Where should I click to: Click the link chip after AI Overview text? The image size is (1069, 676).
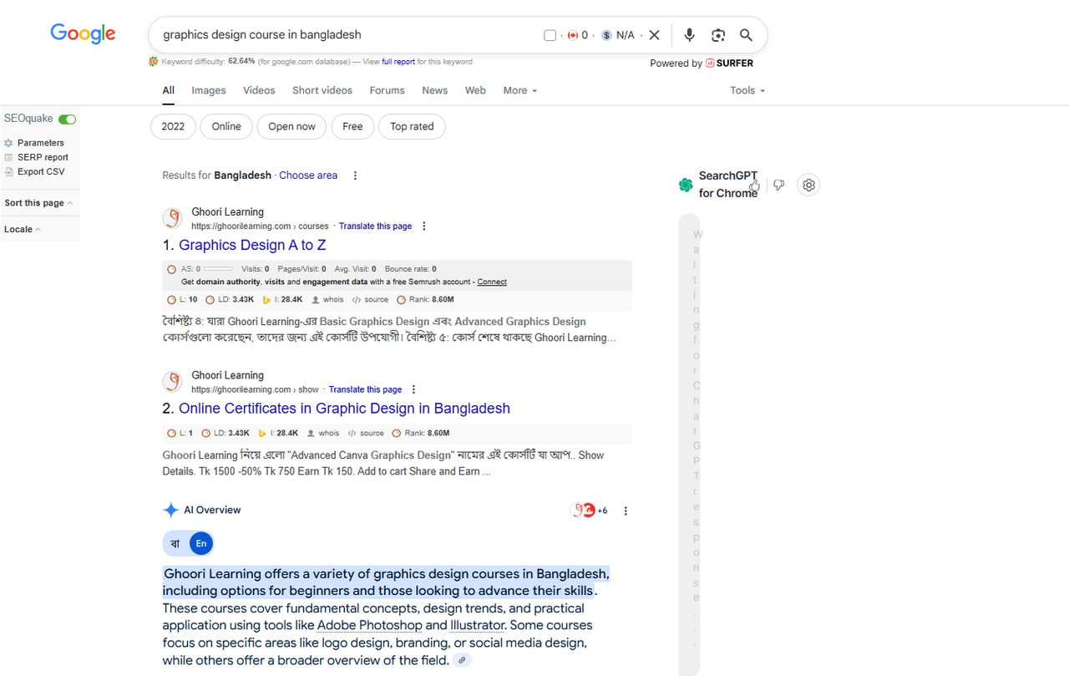click(x=462, y=660)
